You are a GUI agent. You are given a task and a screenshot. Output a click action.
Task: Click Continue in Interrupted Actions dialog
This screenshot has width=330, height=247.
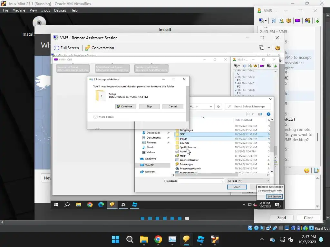(x=126, y=106)
